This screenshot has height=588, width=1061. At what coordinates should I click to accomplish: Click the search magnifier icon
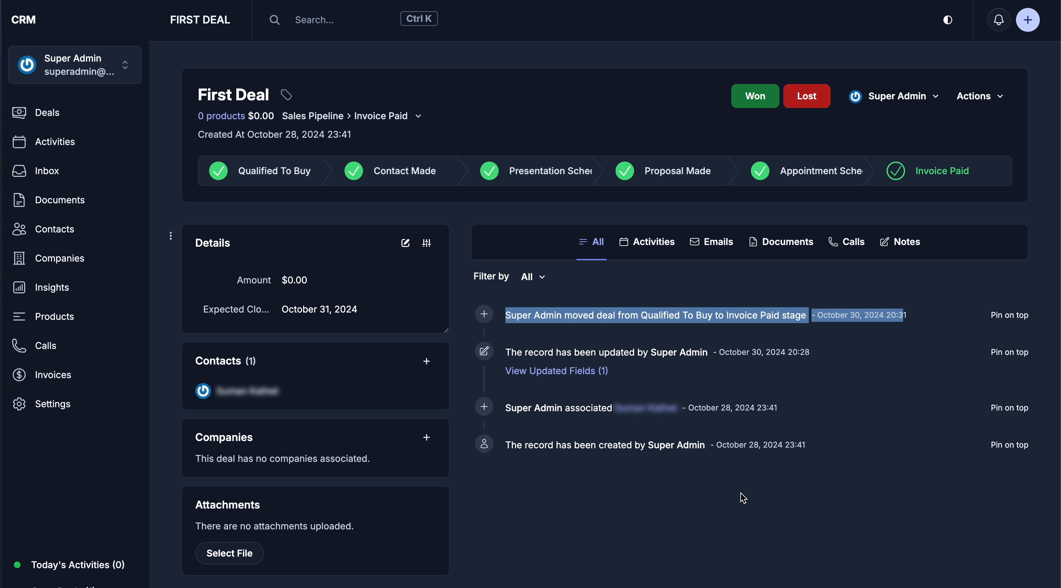(274, 20)
